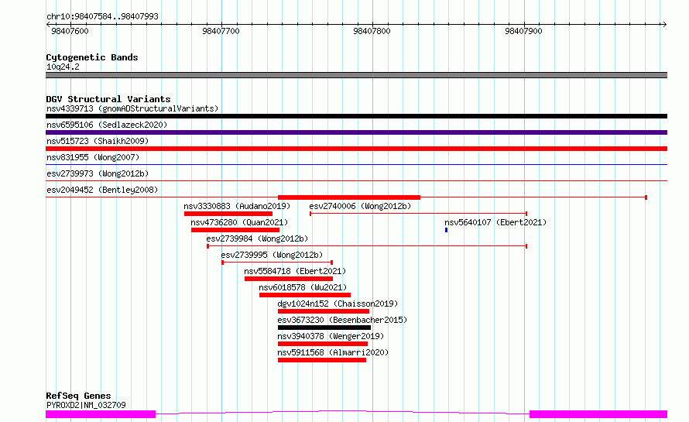Click the black bar under esv3673230

tap(324, 328)
